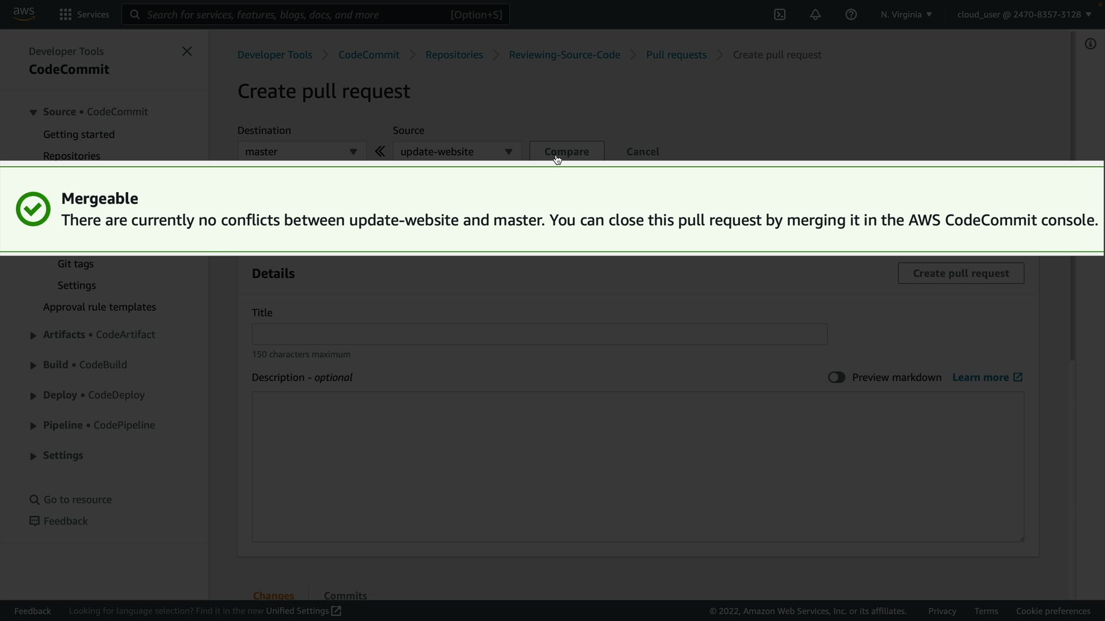Close the Developer Tools sidebar panel
The image size is (1105, 621).
[x=187, y=51]
